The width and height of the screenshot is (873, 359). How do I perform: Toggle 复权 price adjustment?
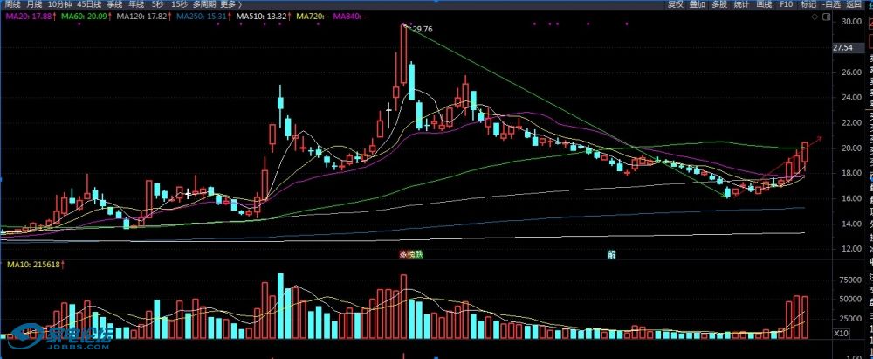[x=675, y=4]
